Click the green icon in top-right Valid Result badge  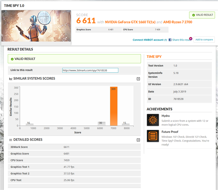pos(193,15)
